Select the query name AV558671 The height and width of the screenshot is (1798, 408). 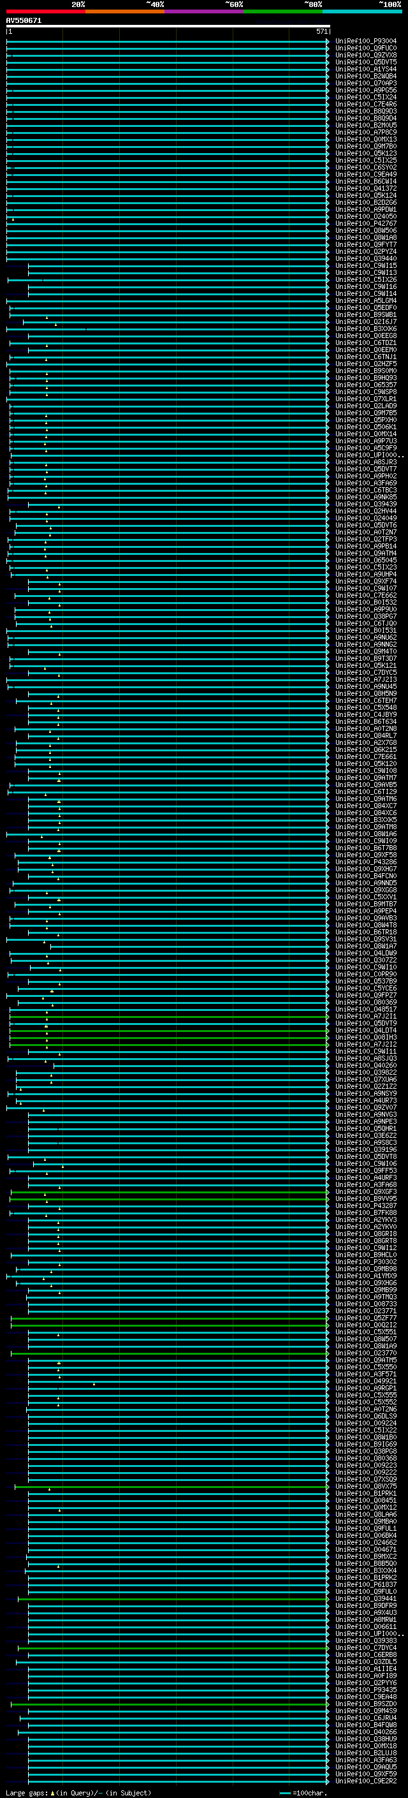24,20
